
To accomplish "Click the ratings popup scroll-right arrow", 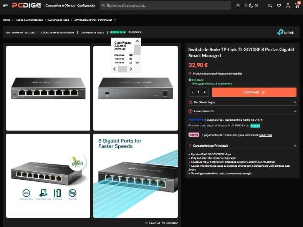I will 131,69.
